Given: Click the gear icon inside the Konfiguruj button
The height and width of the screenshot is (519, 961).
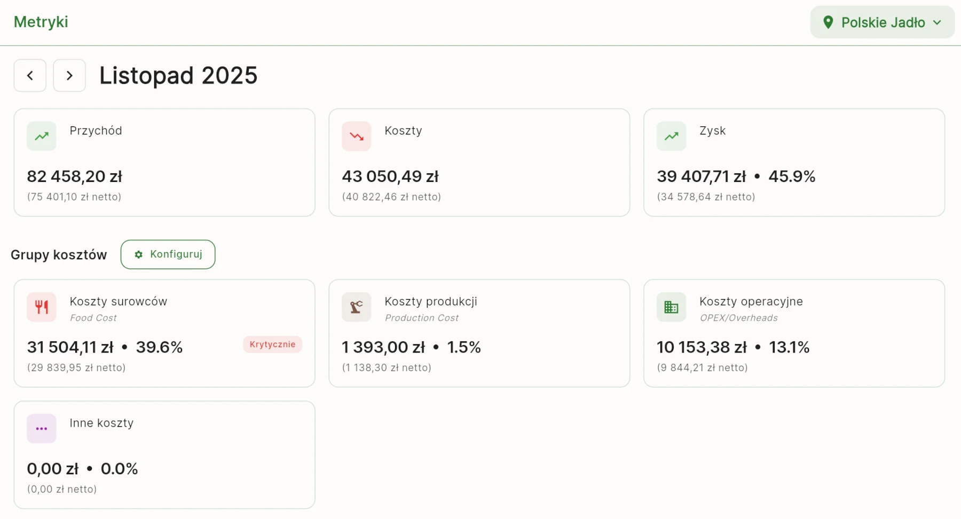Looking at the screenshot, I should click(x=139, y=254).
